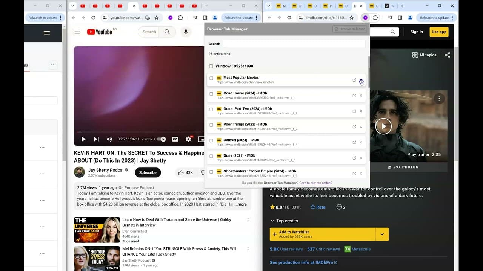
Task: Tick the Ghostbusters: Frozen Empire checkbox
Action: pyautogui.click(x=211, y=172)
